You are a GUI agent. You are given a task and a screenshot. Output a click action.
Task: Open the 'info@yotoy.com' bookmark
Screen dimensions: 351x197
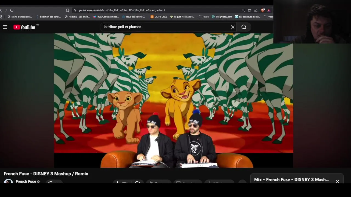coord(222,17)
